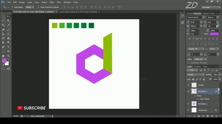Collapse MATERIAL 2 layer effects arrow
The width and height of the screenshot is (222, 124).
coord(219,91)
